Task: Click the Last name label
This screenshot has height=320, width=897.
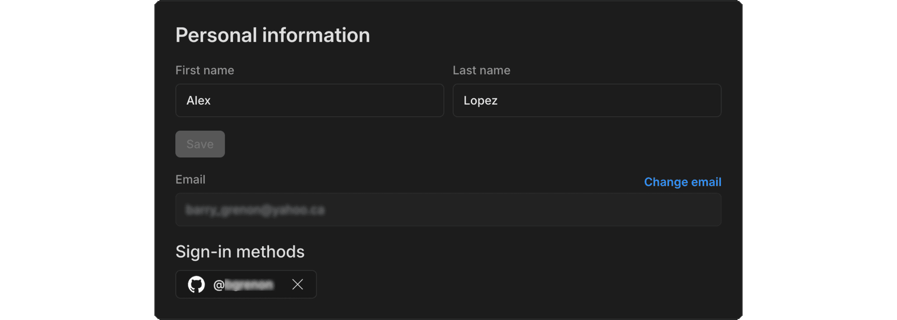Action: tap(481, 70)
